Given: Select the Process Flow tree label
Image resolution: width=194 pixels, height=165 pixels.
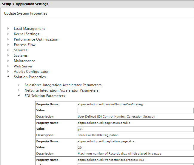Looking at the screenshot, I should 24,45.
